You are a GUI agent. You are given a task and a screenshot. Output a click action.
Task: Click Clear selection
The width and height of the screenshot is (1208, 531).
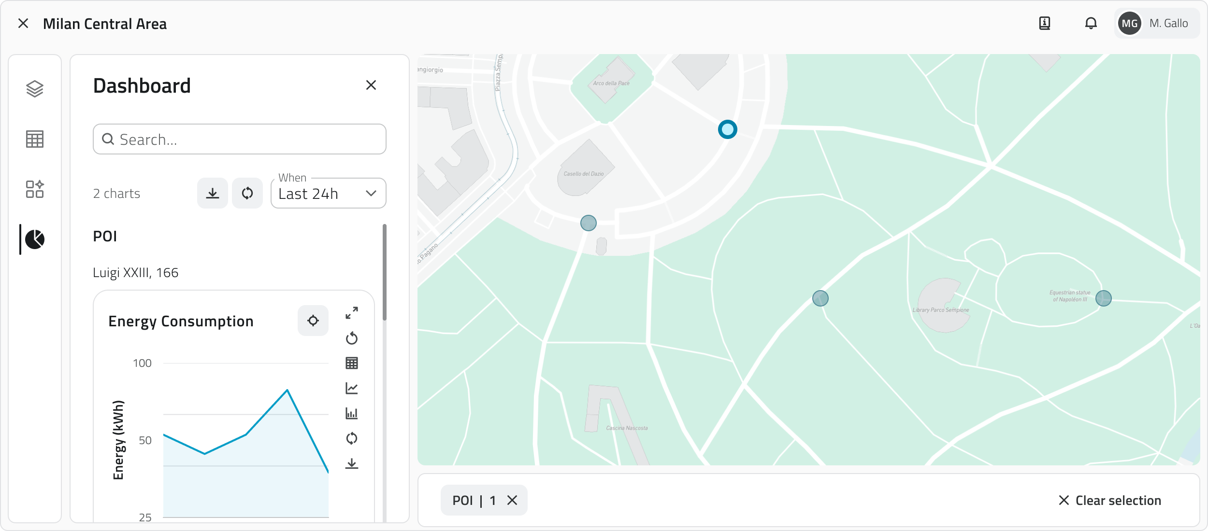1110,501
